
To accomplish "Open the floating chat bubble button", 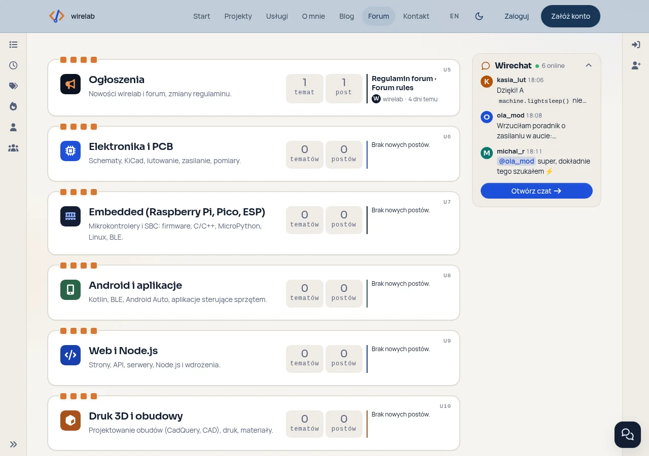I will pos(628,434).
